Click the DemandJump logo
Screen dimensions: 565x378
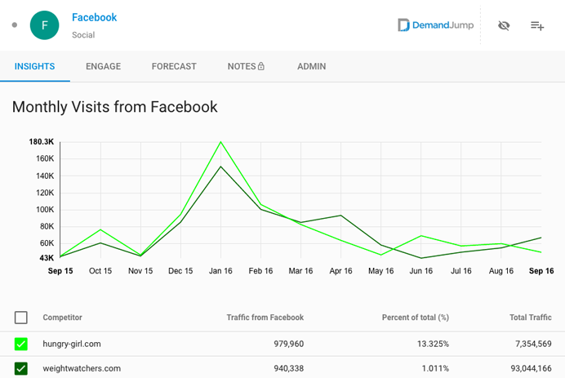tap(436, 24)
